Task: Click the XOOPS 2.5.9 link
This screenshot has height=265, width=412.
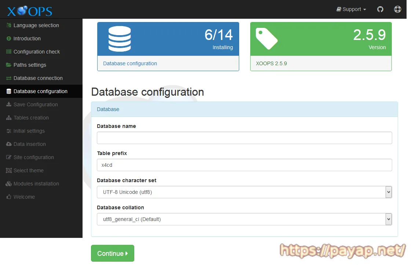Action: [271, 63]
